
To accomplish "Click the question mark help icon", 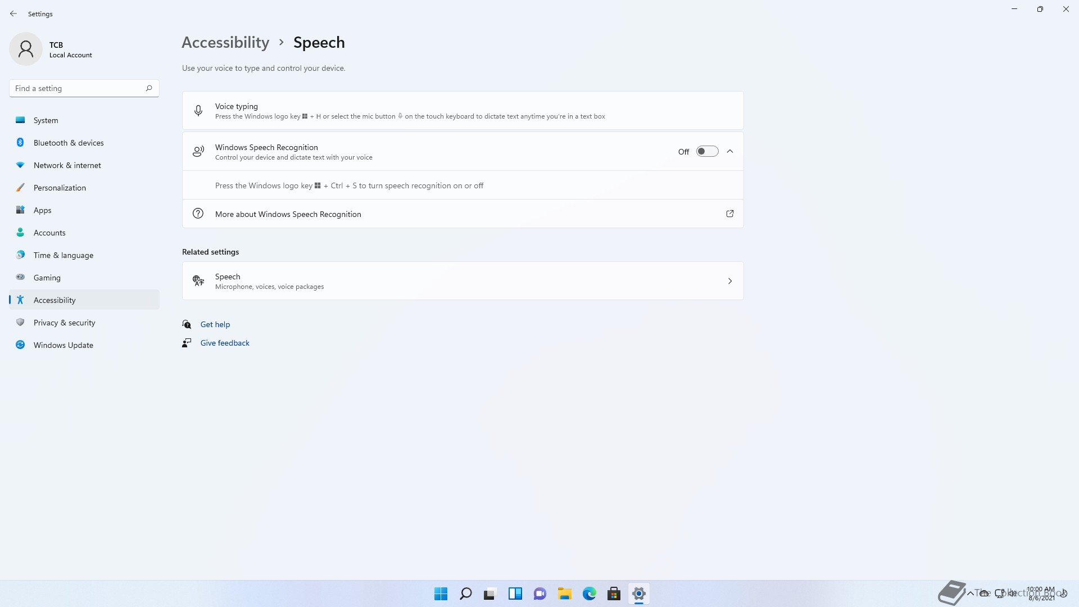I will (x=198, y=214).
